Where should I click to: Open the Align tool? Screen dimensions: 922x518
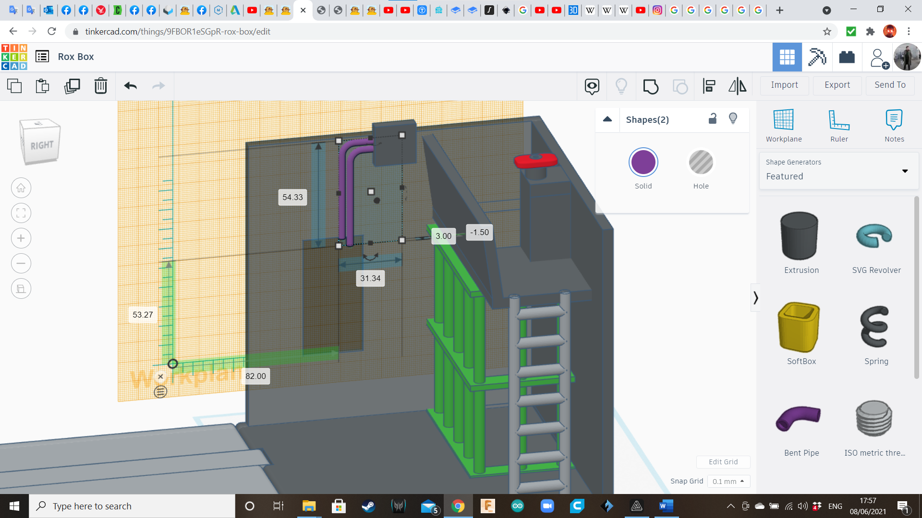coord(709,86)
